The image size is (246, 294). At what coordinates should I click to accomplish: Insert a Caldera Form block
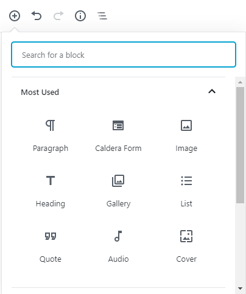(x=118, y=136)
